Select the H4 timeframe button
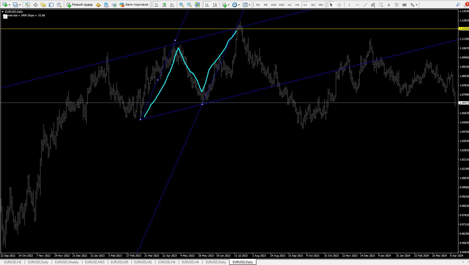Viewport: 469px width, 265px height. click(x=297, y=5)
